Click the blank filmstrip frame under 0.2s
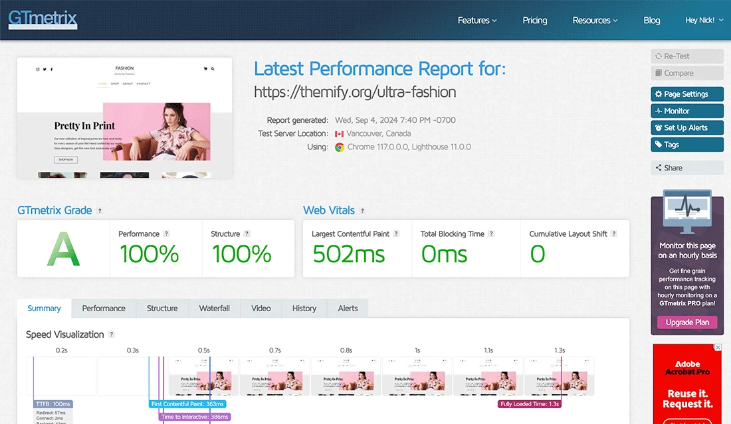Screen dimensions: 731x424 62,376
